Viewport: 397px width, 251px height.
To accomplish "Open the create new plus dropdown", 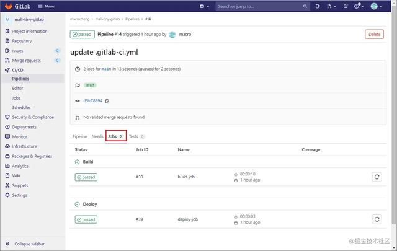I will point(205,6).
